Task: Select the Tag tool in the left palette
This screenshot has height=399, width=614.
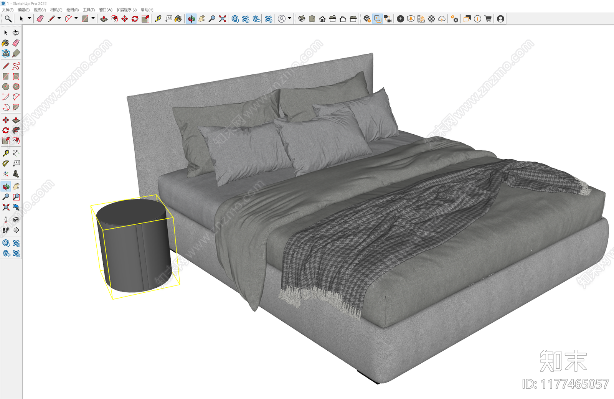Action: 16,53
